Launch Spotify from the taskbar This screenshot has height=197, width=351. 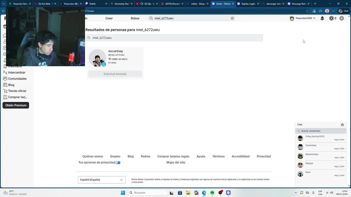[x=212, y=193]
